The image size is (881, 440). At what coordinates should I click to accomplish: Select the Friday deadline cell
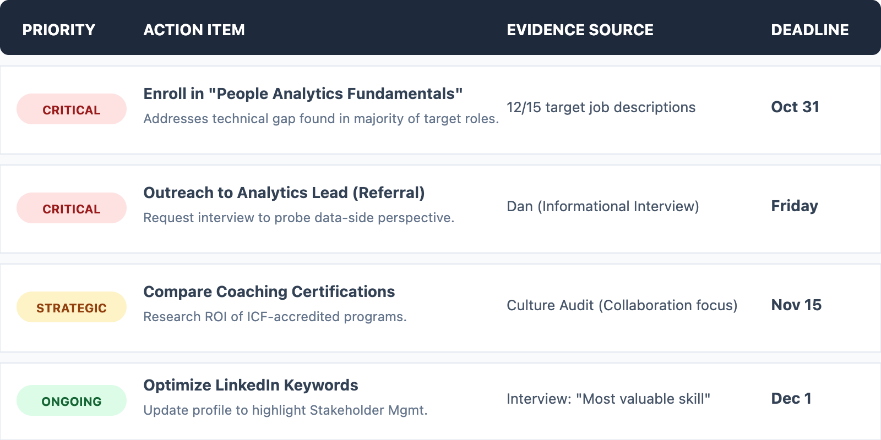(x=794, y=206)
